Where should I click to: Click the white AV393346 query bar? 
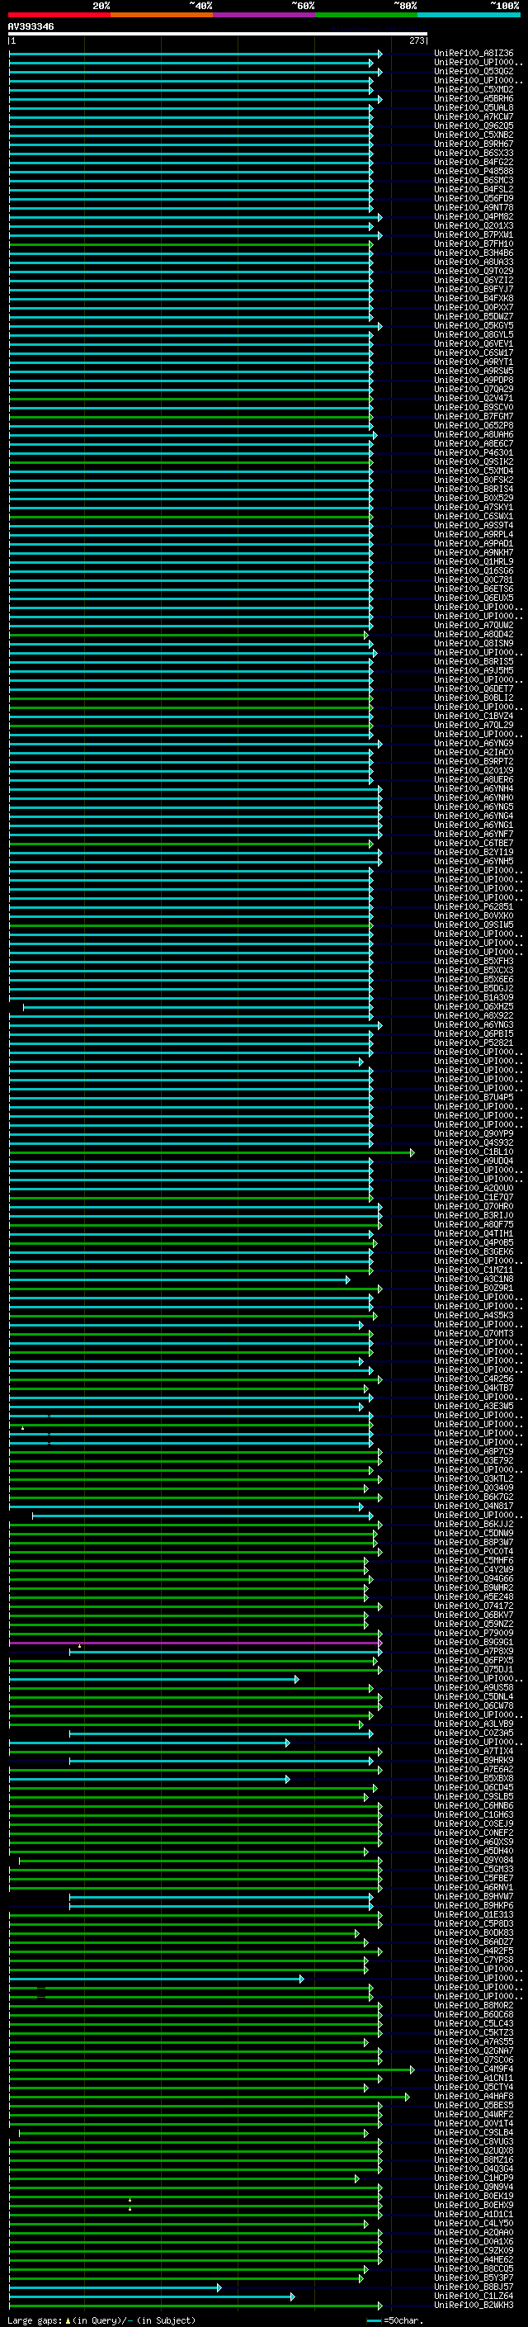(x=218, y=35)
